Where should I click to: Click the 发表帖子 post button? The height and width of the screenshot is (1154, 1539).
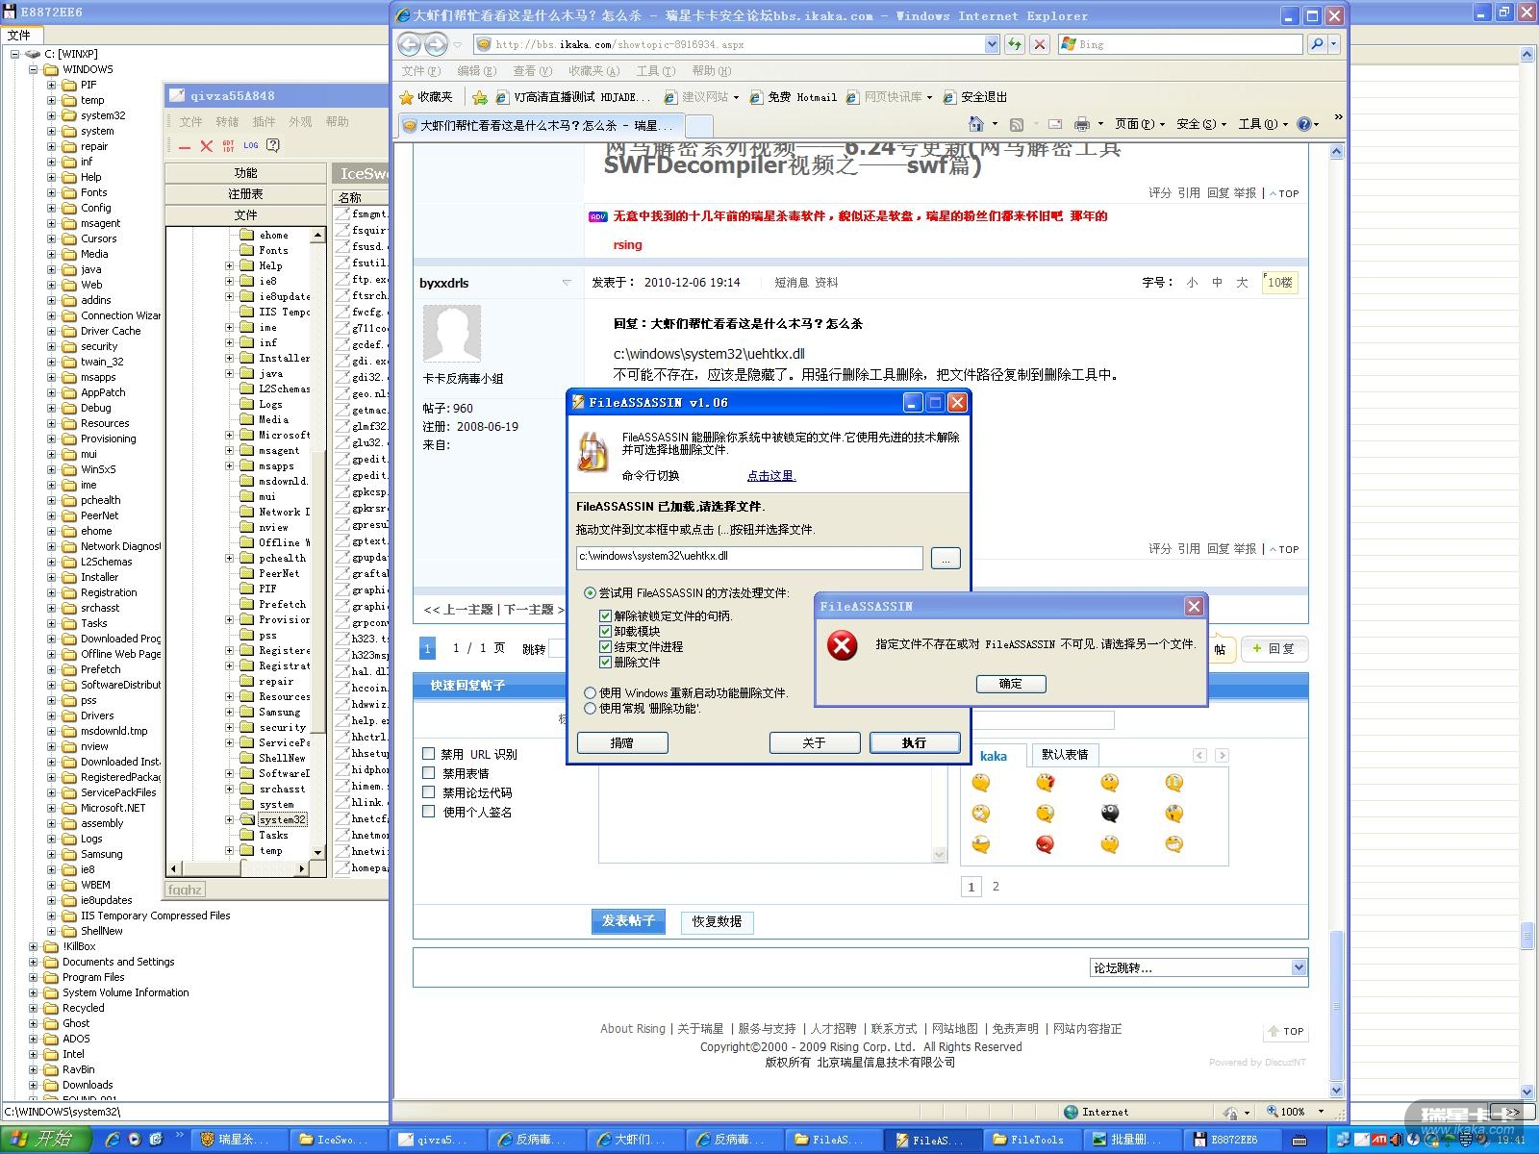click(628, 921)
